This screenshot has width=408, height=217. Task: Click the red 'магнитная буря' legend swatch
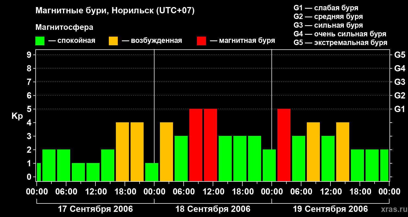(x=202, y=41)
